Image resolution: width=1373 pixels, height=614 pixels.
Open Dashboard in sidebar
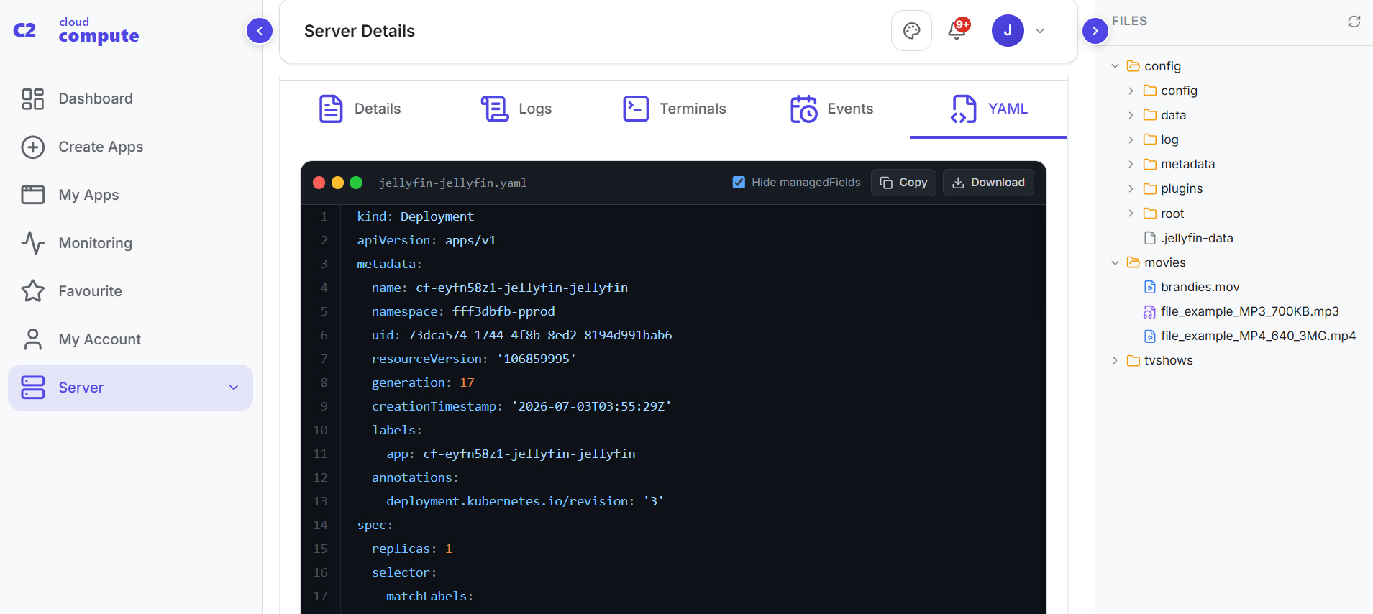130,98
